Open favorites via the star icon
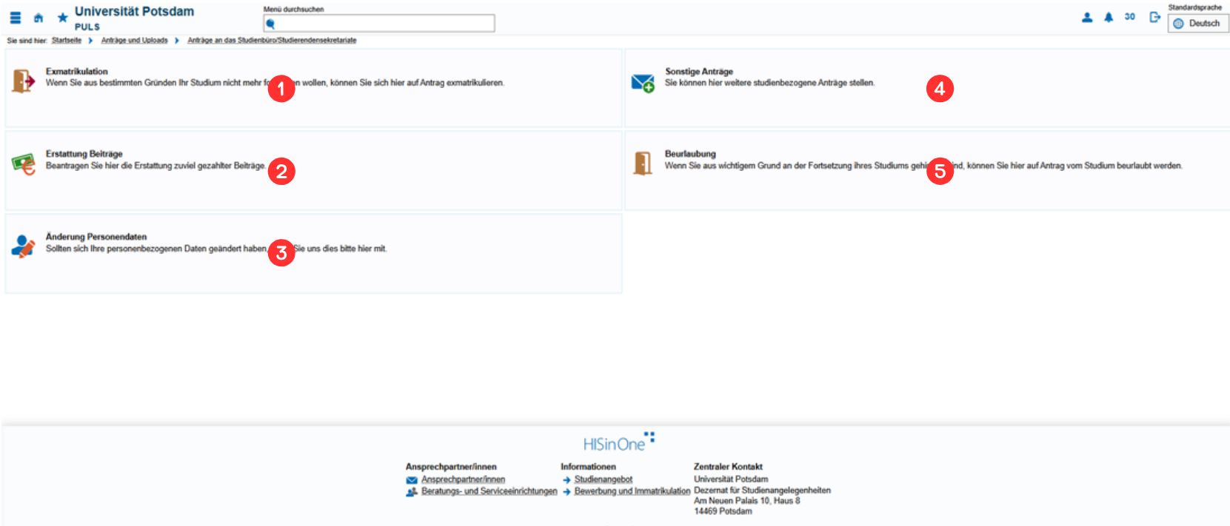Image resolution: width=1230 pixels, height=526 pixels. point(63,18)
